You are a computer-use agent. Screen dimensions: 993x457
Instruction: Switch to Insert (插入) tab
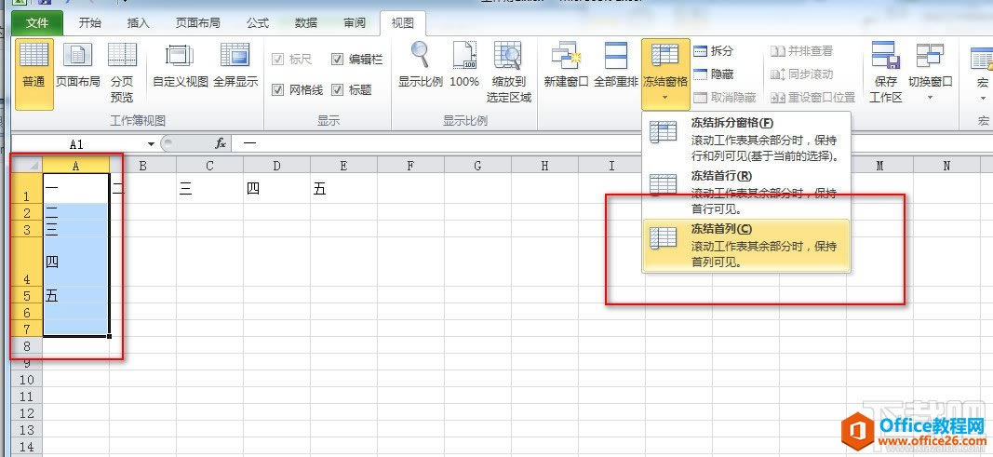pyautogui.click(x=138, y=22)
